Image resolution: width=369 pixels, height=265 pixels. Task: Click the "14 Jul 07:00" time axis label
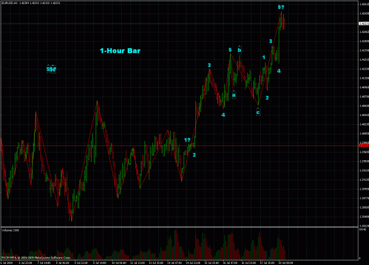174,263
